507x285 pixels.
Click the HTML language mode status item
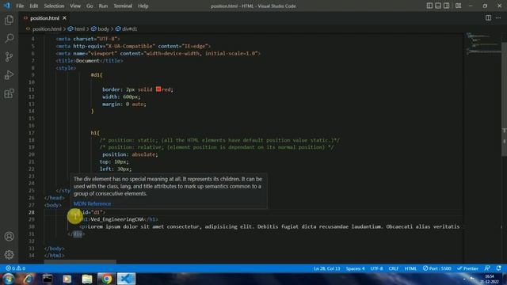[x=410, y=268]
